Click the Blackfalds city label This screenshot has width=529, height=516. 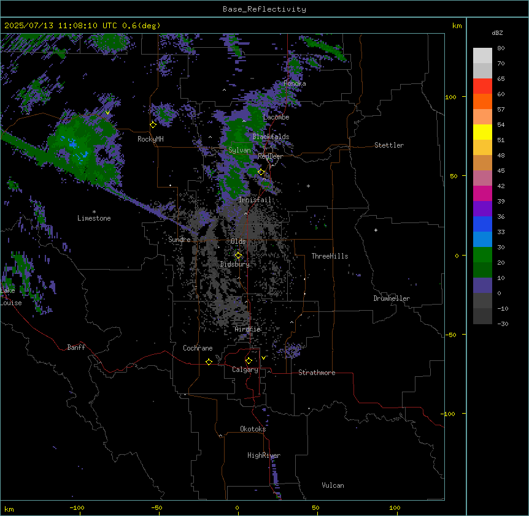[271, 137]
